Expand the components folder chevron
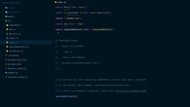Image resolution: width=190 pixels, height=107 pixels. pyautogui.click(x=5, y=25)
